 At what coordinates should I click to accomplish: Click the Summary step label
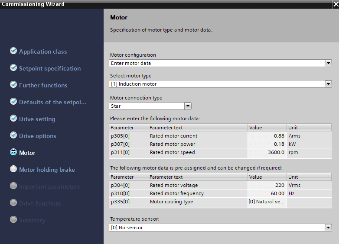32,220
